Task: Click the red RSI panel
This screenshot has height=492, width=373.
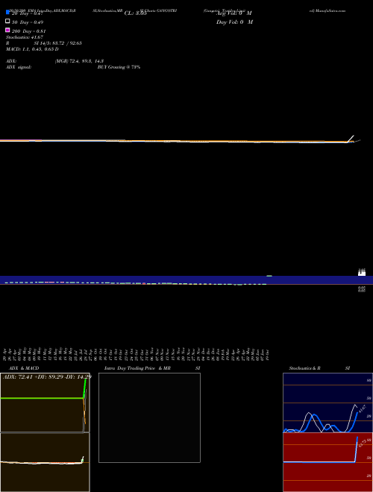Action: 327,462
